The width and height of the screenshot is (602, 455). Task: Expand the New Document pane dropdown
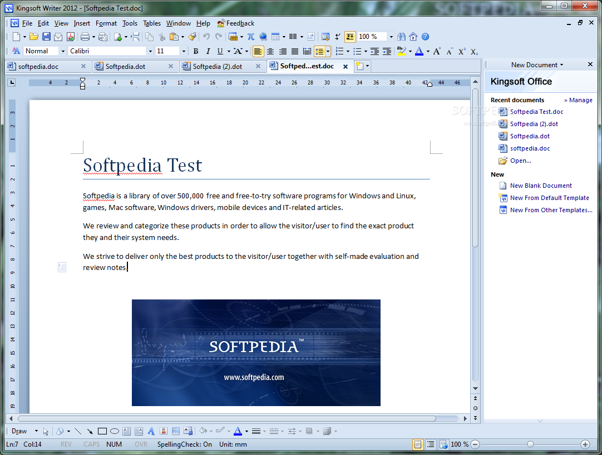562,65
